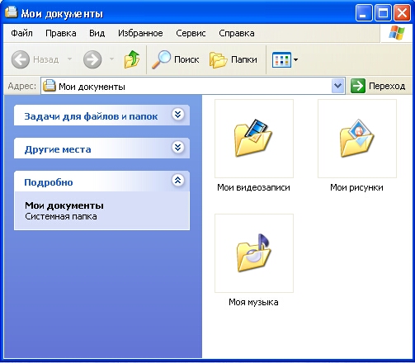415x363 pixels.
Task: Open the Вид menu
Action: 97,33
